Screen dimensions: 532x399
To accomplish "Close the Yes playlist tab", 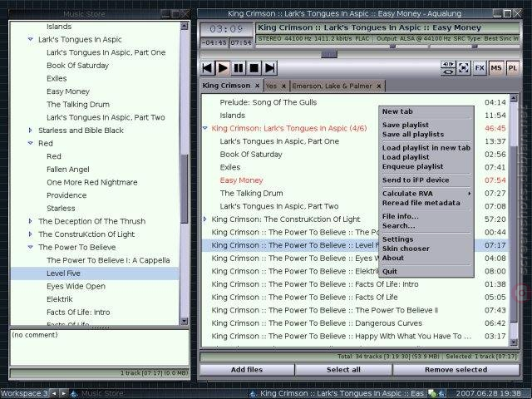I will click(283, 86).
